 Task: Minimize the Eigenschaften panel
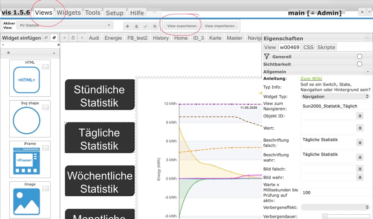pos(367,38)
